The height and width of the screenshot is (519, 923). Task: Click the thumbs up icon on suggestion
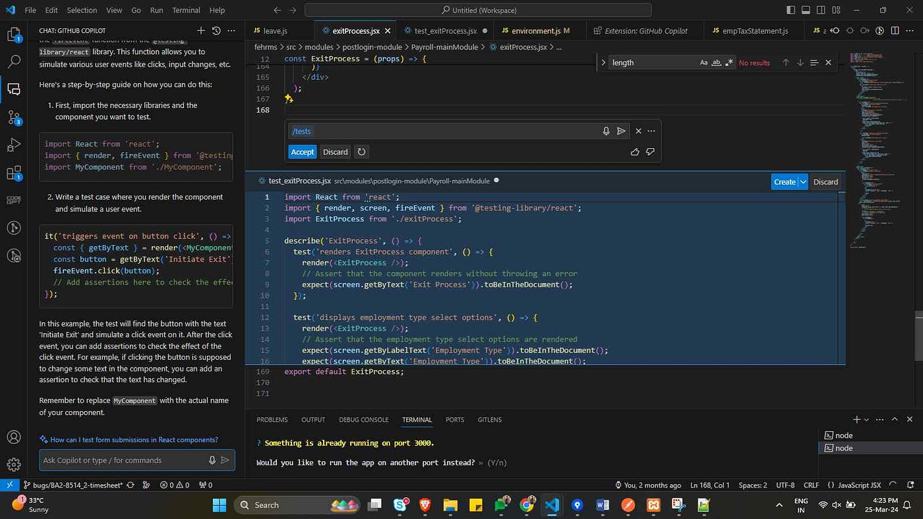pyautogui.click(x=635, y=152)
